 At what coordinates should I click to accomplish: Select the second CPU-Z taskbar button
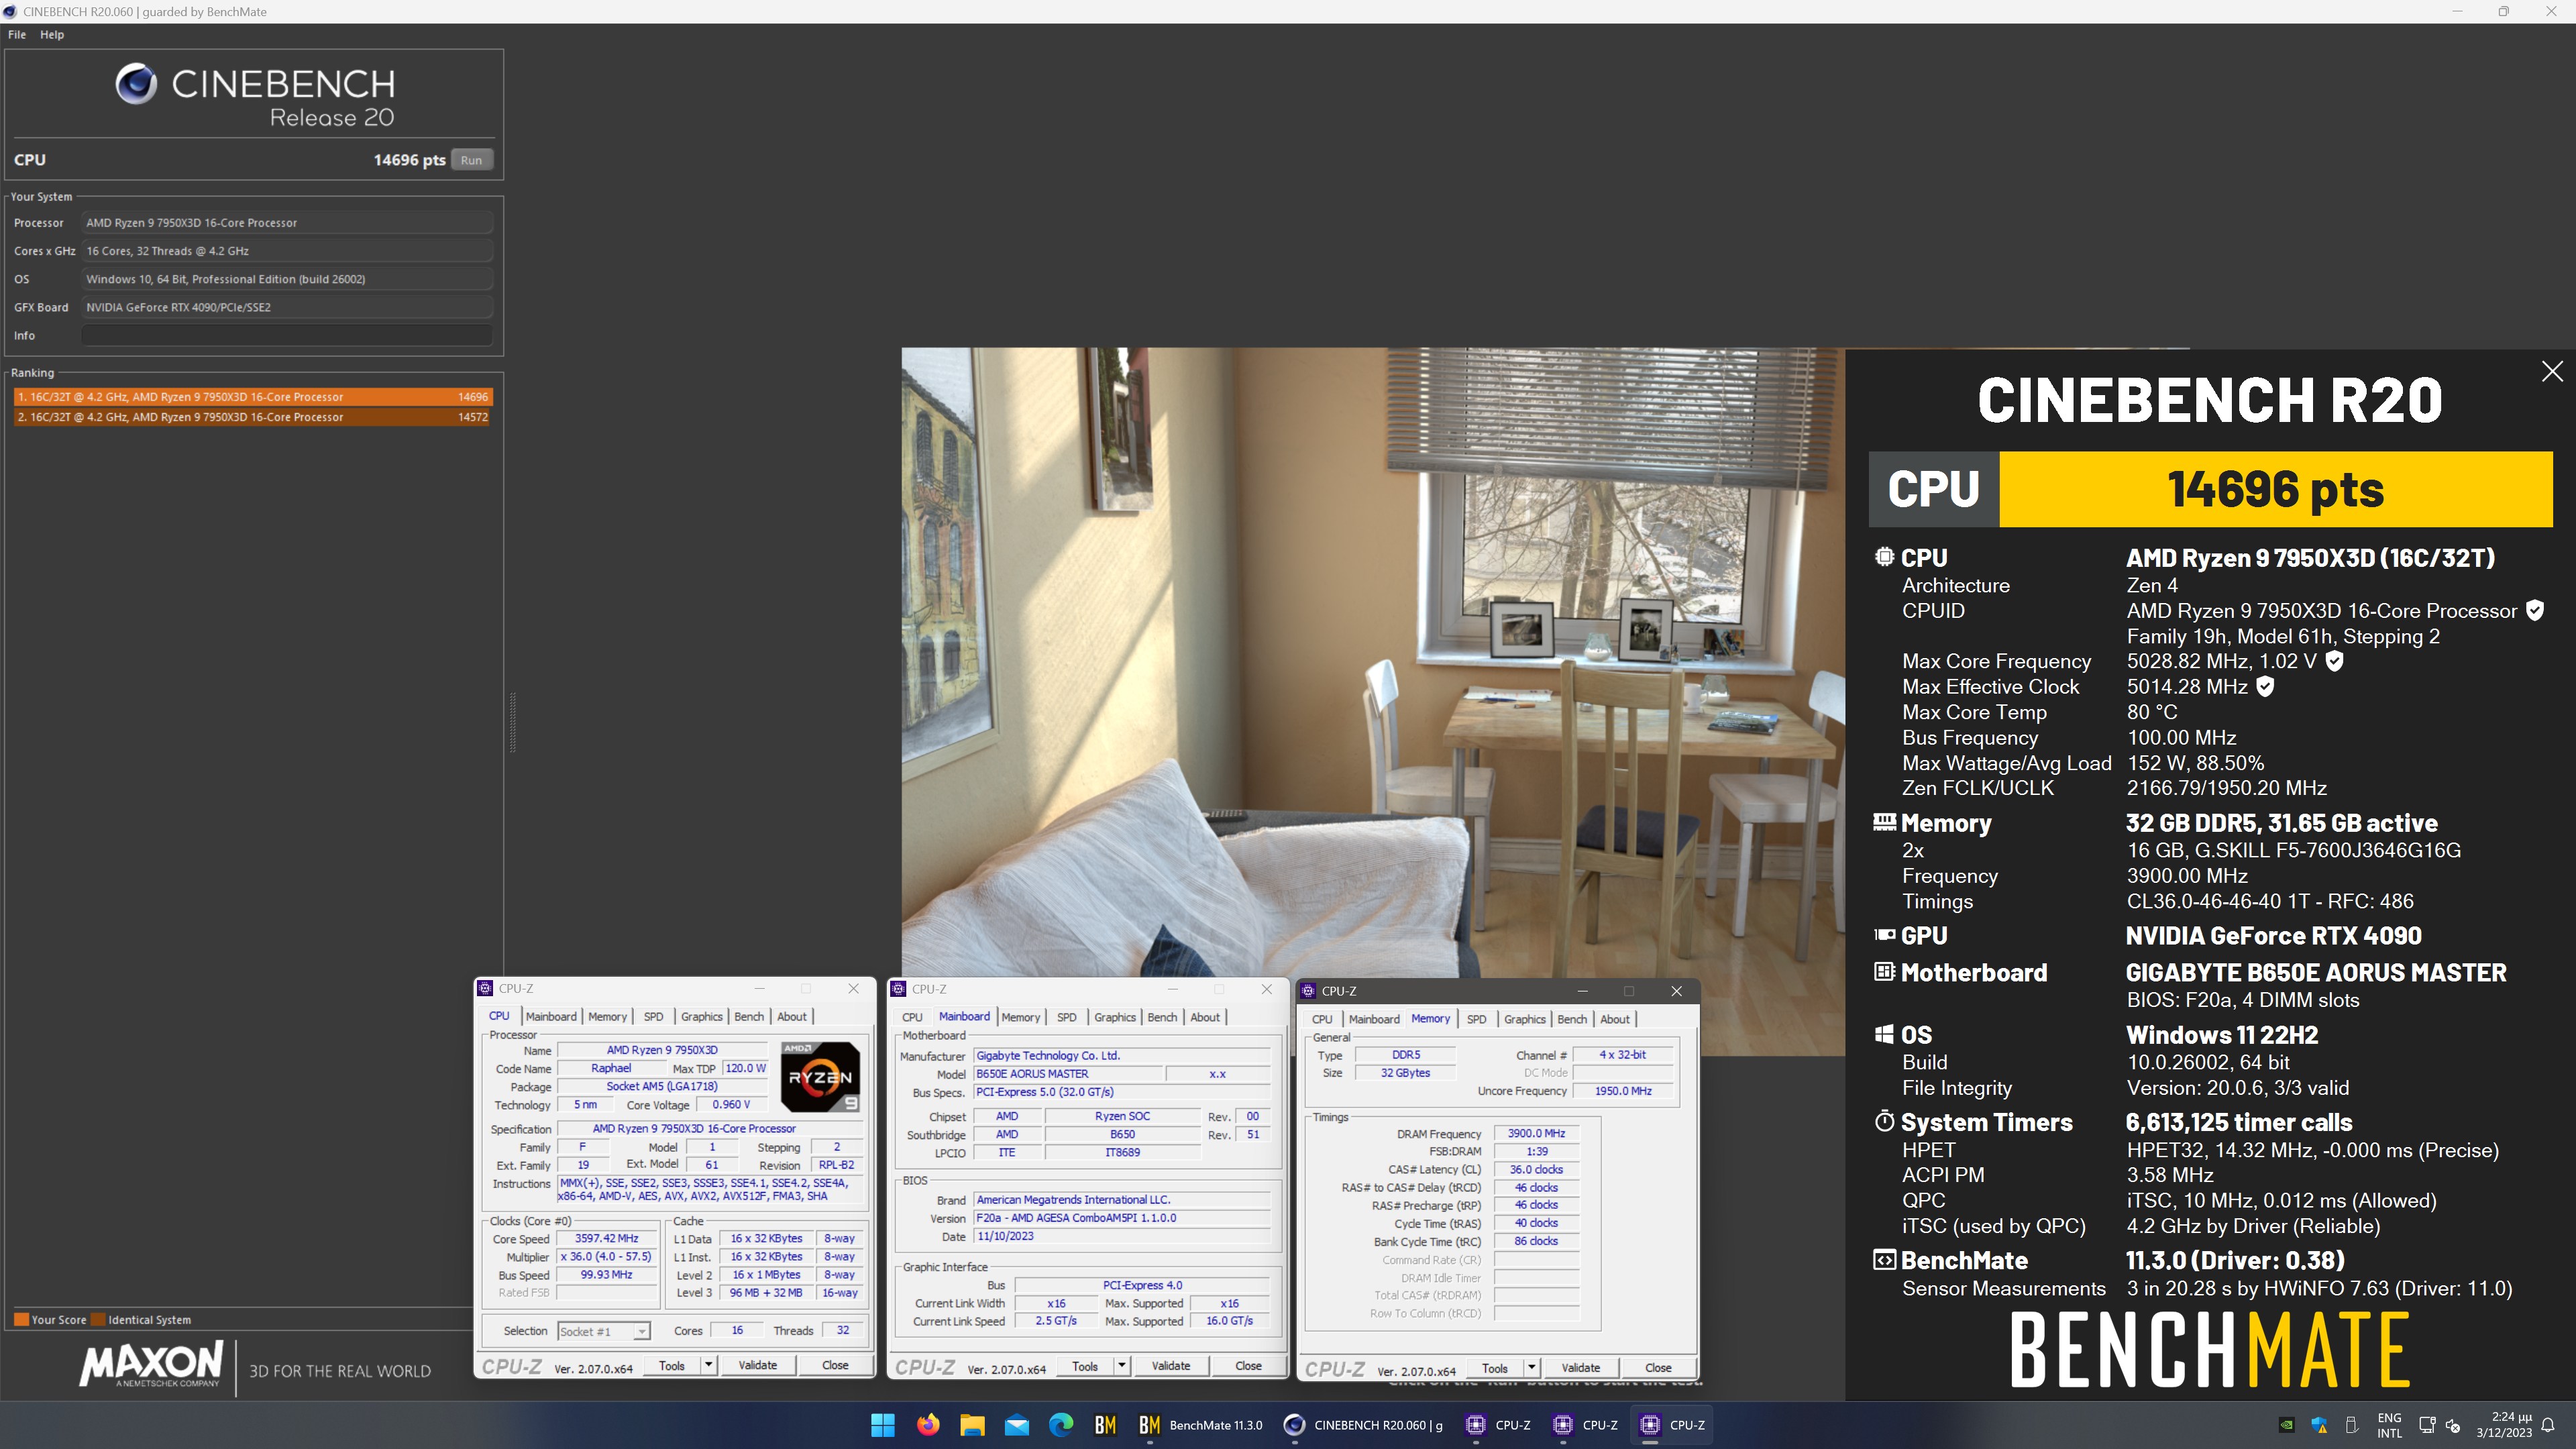pyautogui.click(x=1586, y=1425)
